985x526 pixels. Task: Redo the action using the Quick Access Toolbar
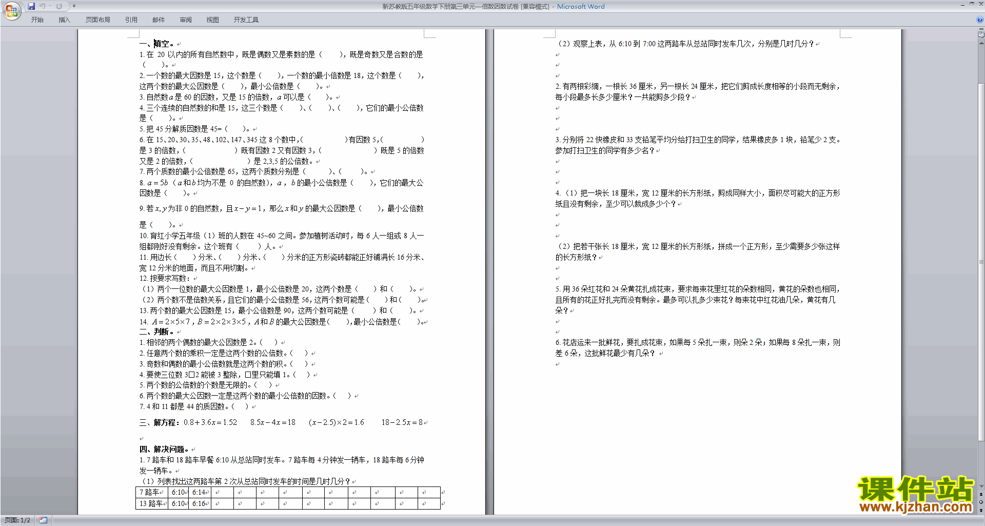(59, 6)
